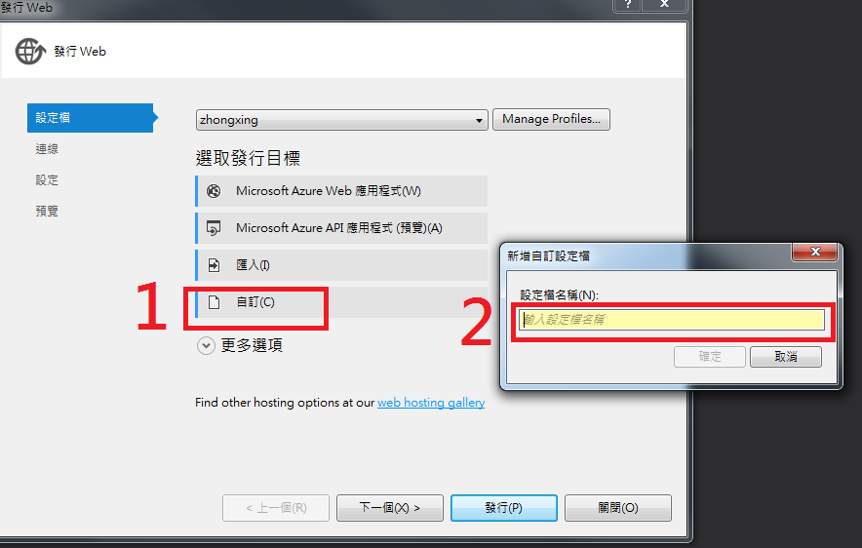
Task: Click the Manage Profiles button
Action: 551,119
